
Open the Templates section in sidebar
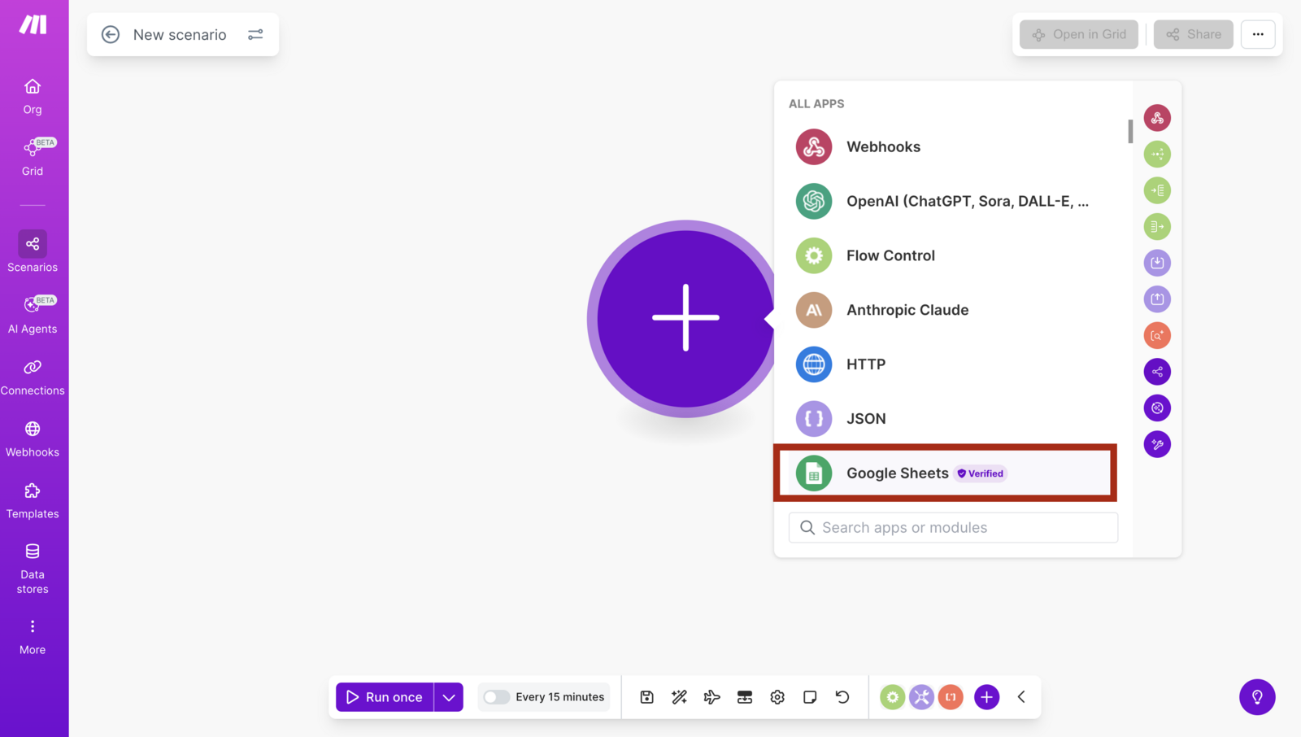point(33,501)
